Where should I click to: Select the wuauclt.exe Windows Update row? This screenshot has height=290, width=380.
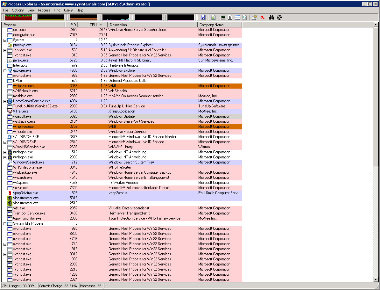pos(122,117)
